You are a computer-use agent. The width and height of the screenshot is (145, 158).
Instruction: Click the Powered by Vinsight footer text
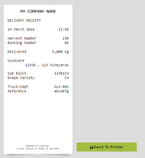(37, 146)
